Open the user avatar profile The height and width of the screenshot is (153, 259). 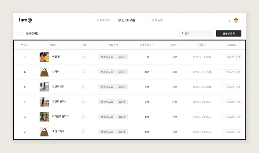(236, 20)
